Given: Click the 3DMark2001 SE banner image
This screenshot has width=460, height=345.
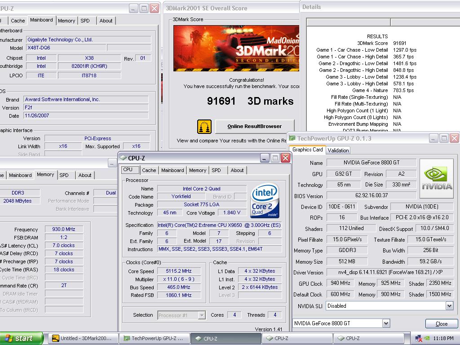Looking at the screenshot, I should [x=236, y=49].
